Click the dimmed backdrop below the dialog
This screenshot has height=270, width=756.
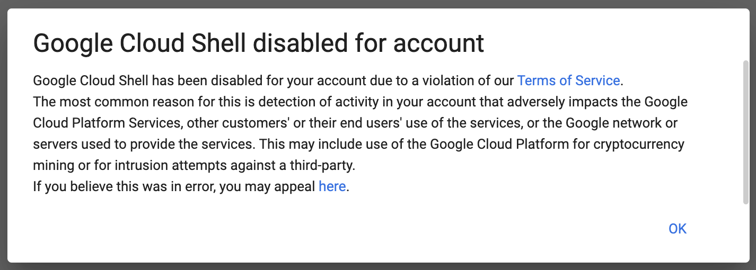pyautogui.click(x=378, y=266)
